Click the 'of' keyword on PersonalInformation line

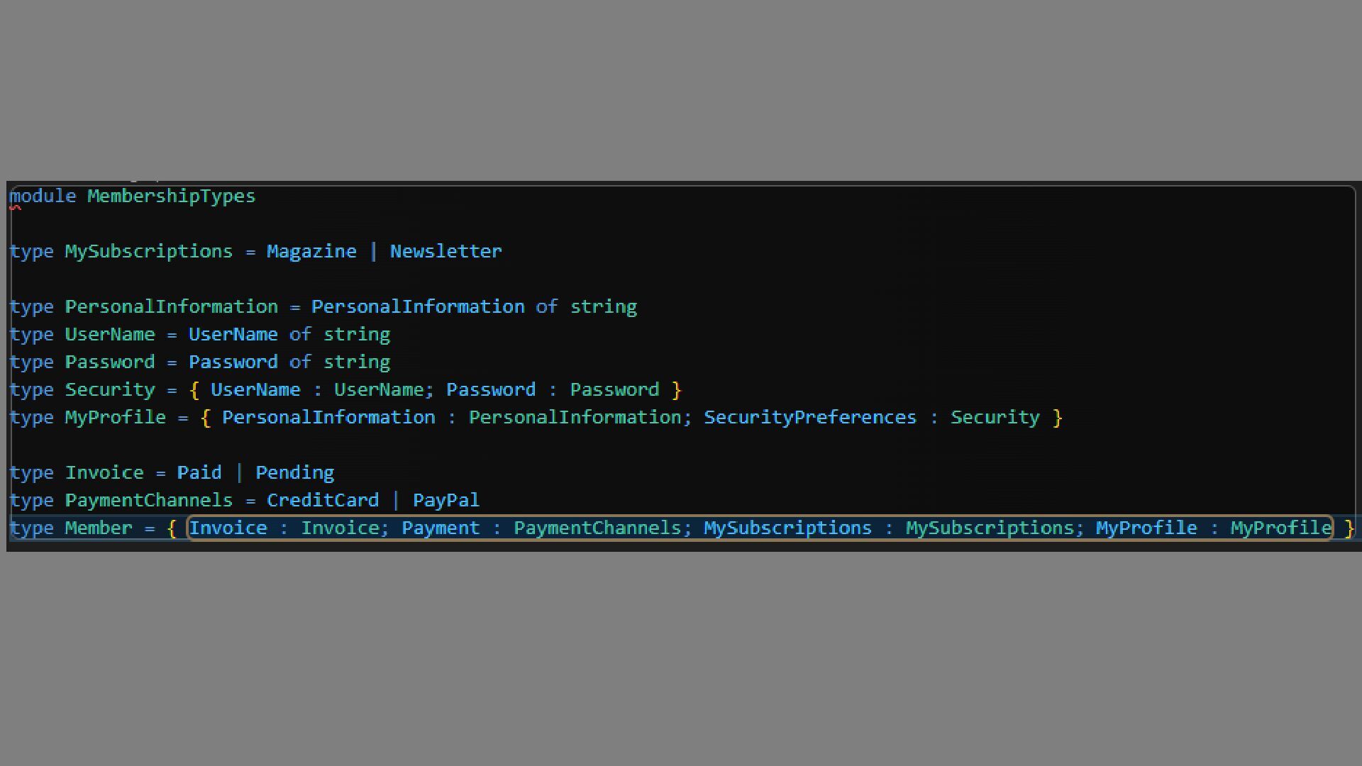tap(546, 306)
